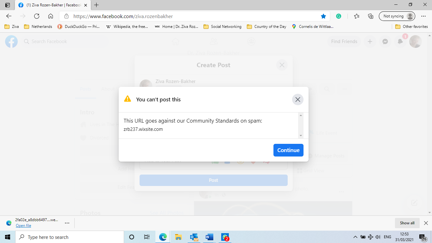Open Word from taskbar
Viewport: 432px width, 243px height.
(210, 237)
